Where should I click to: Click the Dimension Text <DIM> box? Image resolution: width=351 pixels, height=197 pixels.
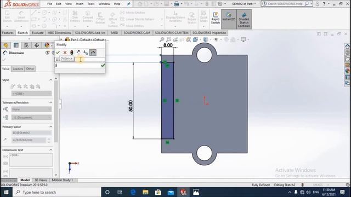(31, 160)
